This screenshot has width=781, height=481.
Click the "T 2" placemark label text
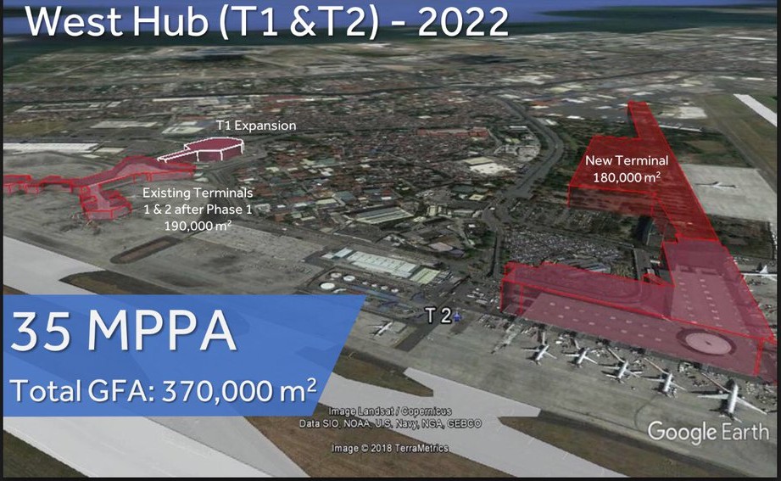pyautogui.click(x=437, y=316)
